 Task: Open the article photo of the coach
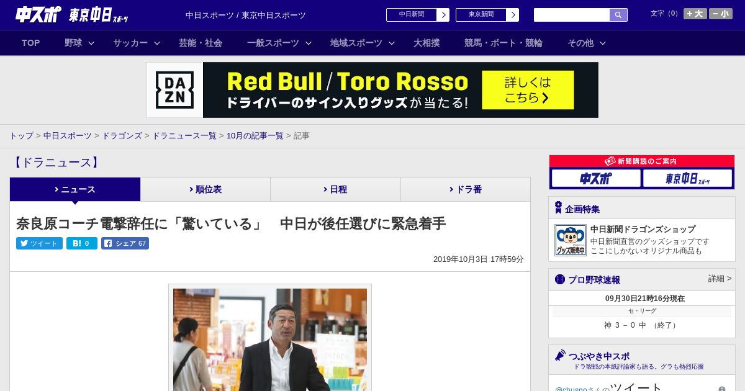[270, 339]
